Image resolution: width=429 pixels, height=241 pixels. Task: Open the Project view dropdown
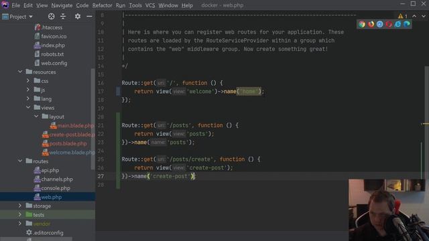click(17, 17)
